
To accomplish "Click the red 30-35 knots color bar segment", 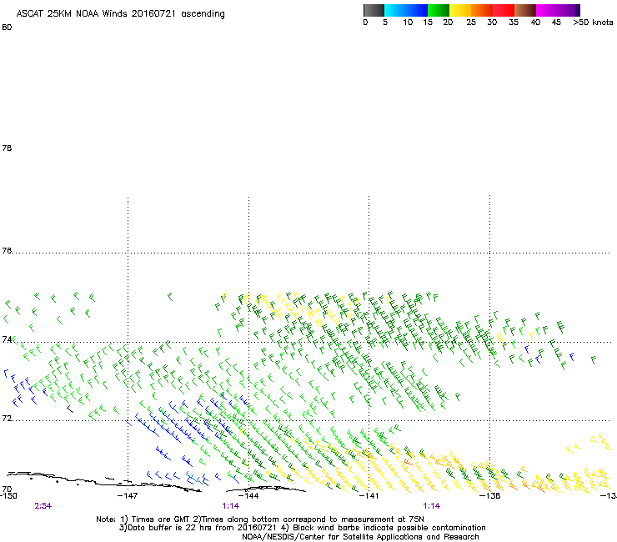I will [x=504, y=10].
